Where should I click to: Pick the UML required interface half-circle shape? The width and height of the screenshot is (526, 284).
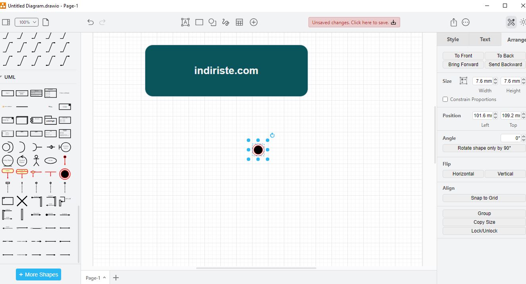point(22,147)
